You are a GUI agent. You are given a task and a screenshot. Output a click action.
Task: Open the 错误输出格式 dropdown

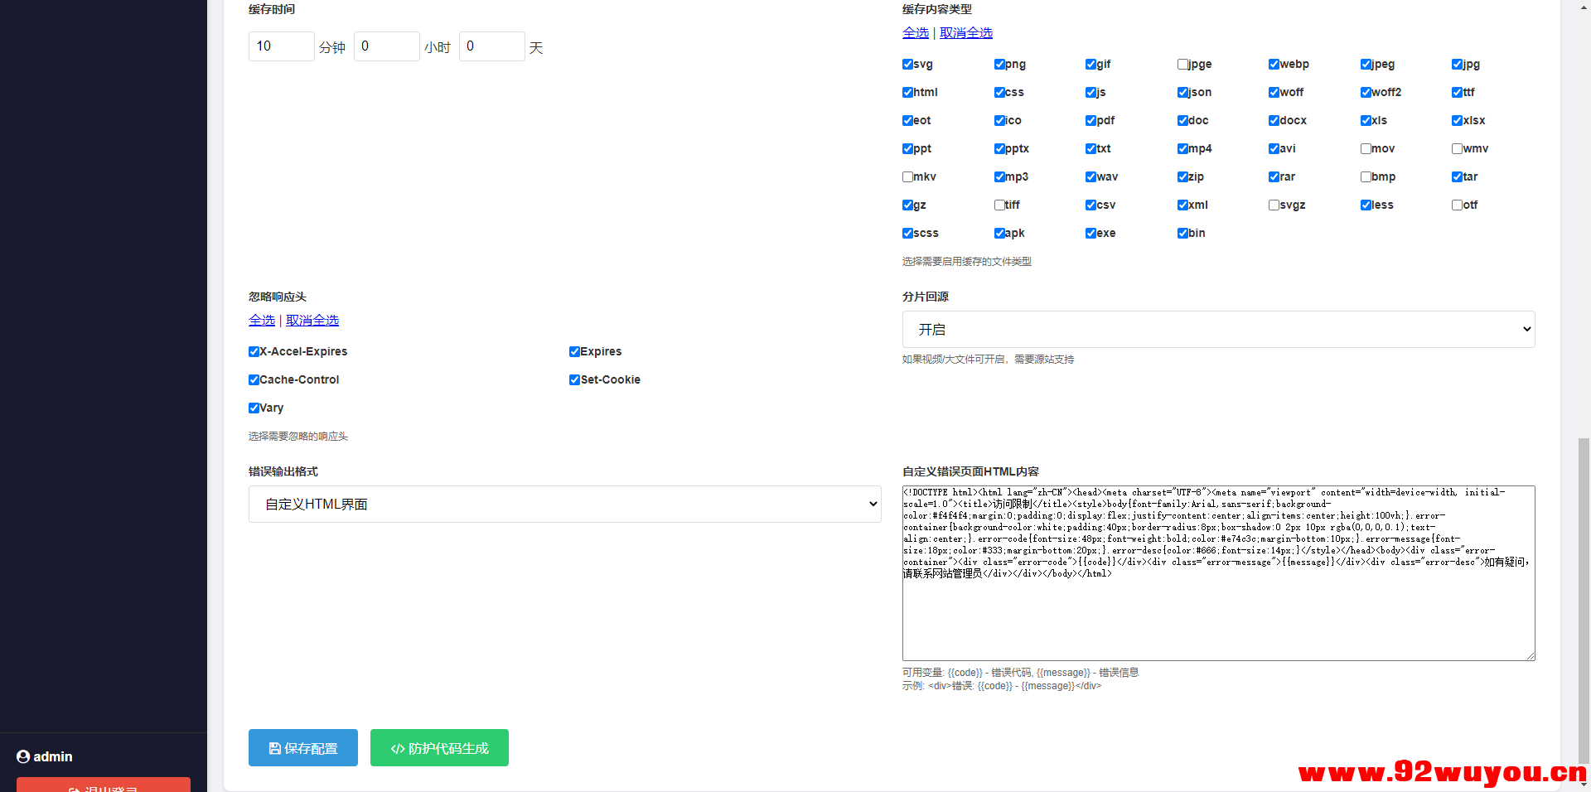tap(564, 504)
